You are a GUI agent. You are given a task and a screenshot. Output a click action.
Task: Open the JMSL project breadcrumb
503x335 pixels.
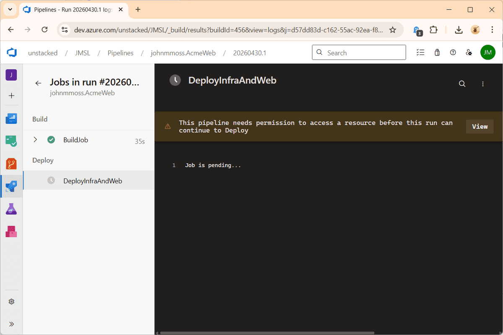click(83, 53)
